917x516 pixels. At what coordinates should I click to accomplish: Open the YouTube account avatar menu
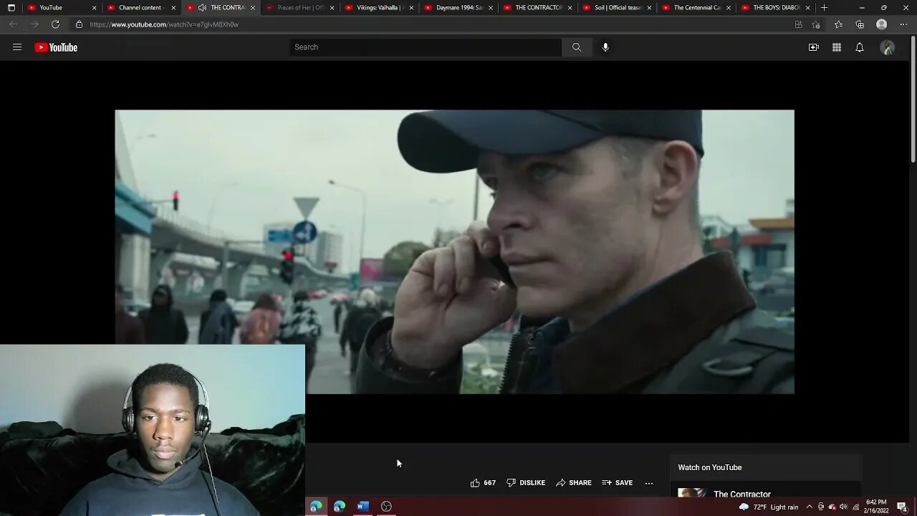tap(887, 47)
